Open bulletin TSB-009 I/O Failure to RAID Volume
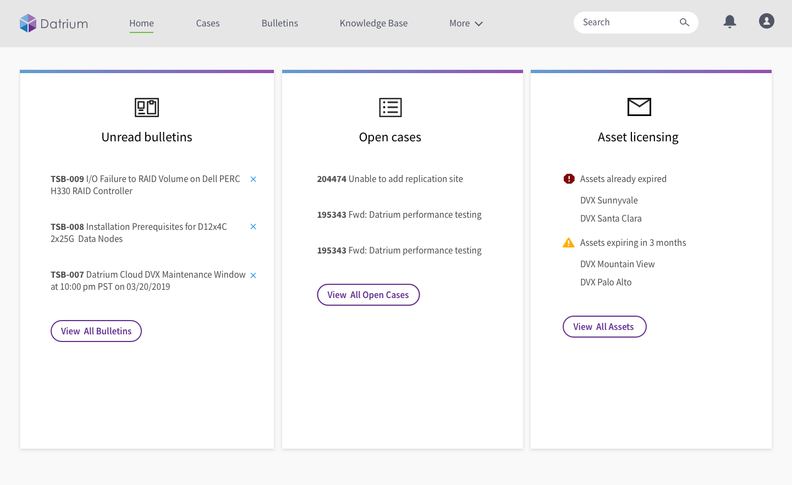 [146, 185]
